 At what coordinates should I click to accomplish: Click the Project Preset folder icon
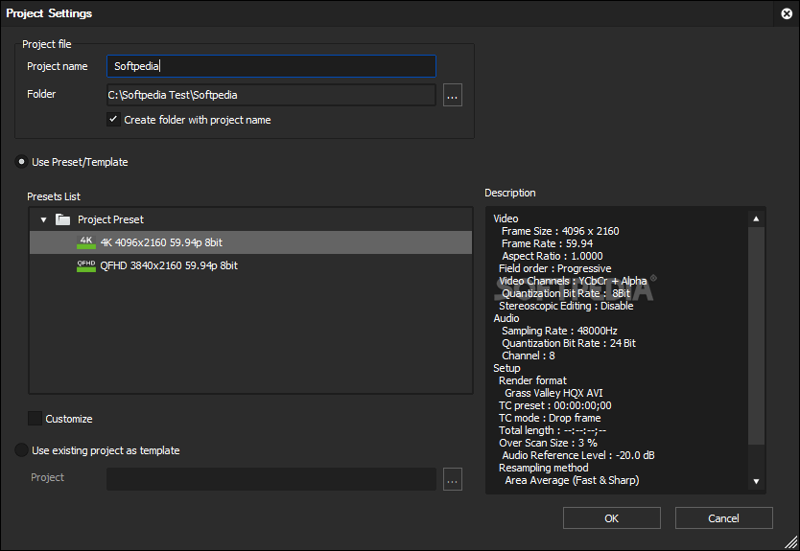click(62, 219)
